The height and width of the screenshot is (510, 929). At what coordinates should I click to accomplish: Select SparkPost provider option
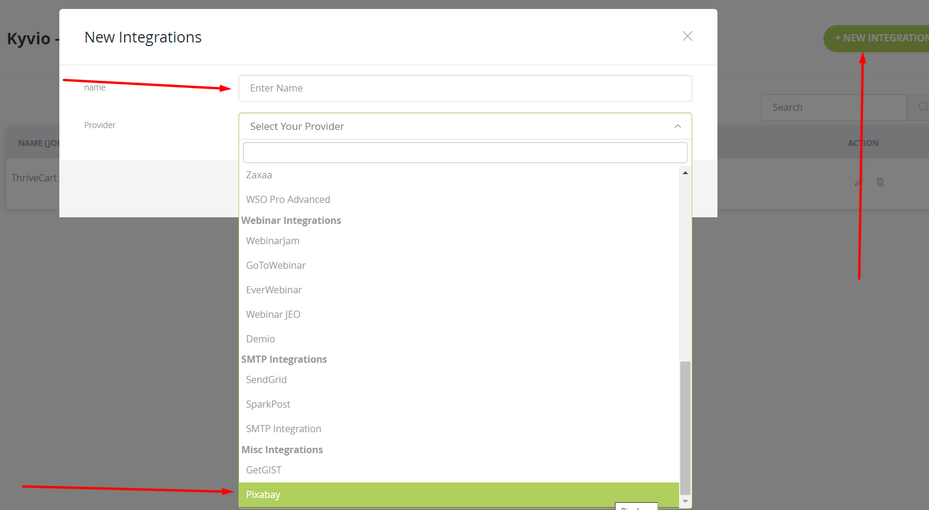coord(459,404)
